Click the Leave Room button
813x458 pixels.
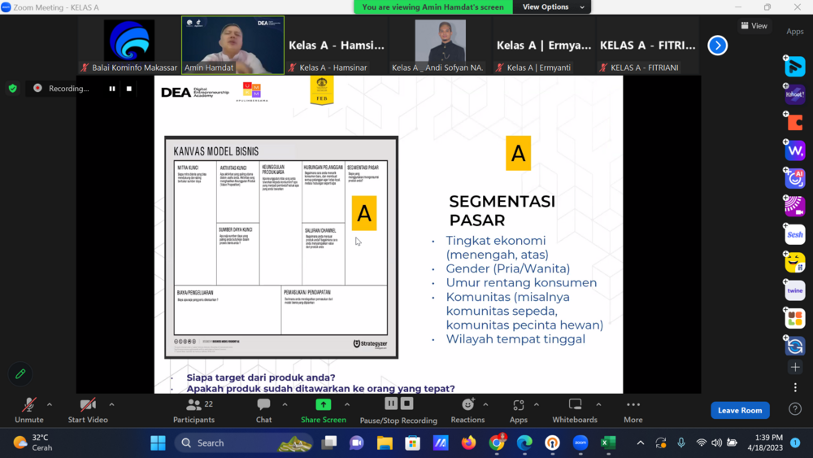(x=740, y=410)
